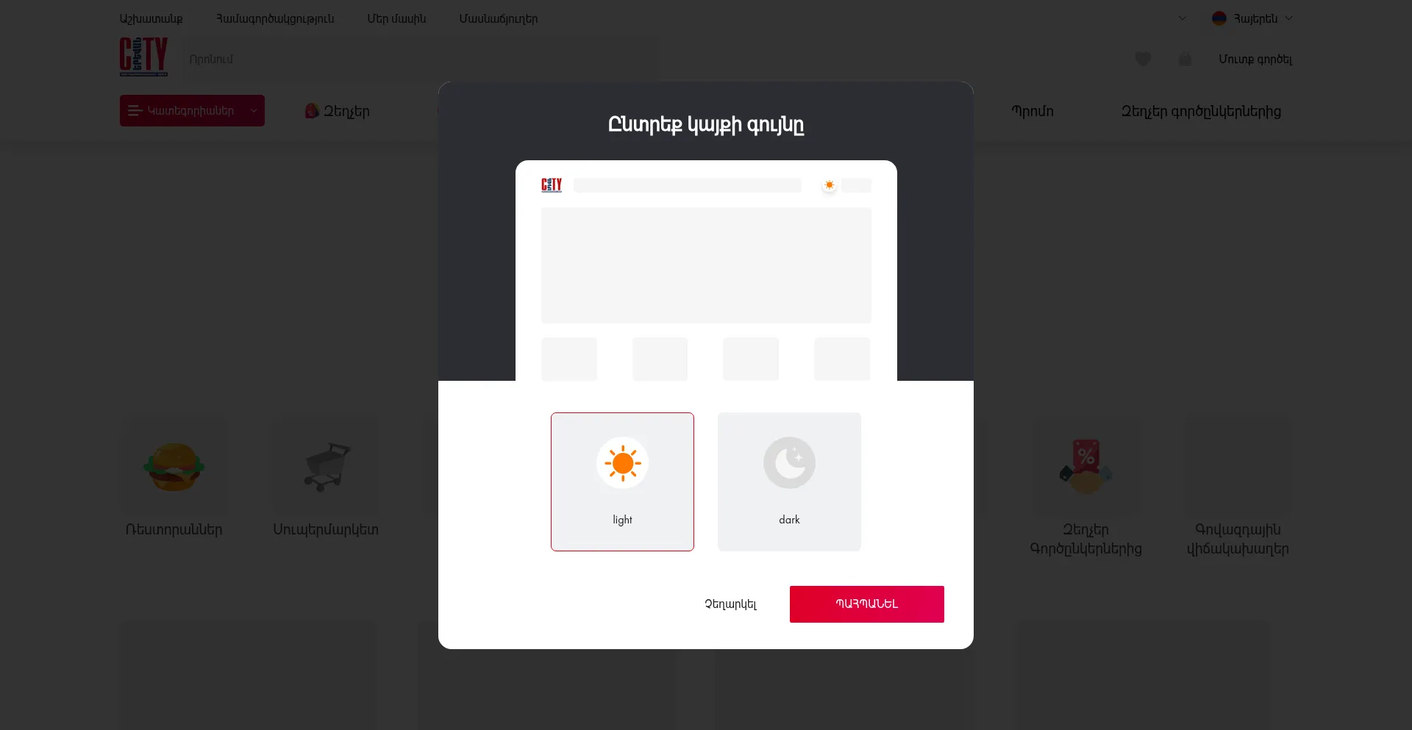Click the City logo in the header

click(x=144, y=57)
